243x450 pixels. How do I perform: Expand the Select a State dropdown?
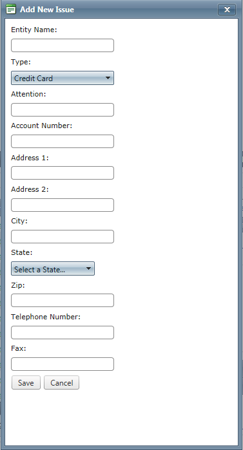pos(53,268)
